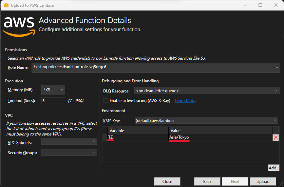Image resolution: width=284 pixels, height=187 pixels.
Task: Open the Memory (MB) dropdown
Action: [53, 90]
